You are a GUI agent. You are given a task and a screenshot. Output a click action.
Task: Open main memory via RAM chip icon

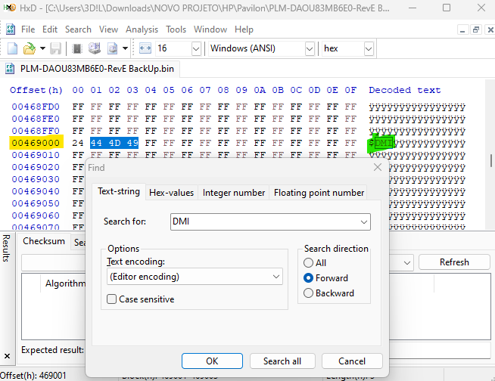[76, 48]
